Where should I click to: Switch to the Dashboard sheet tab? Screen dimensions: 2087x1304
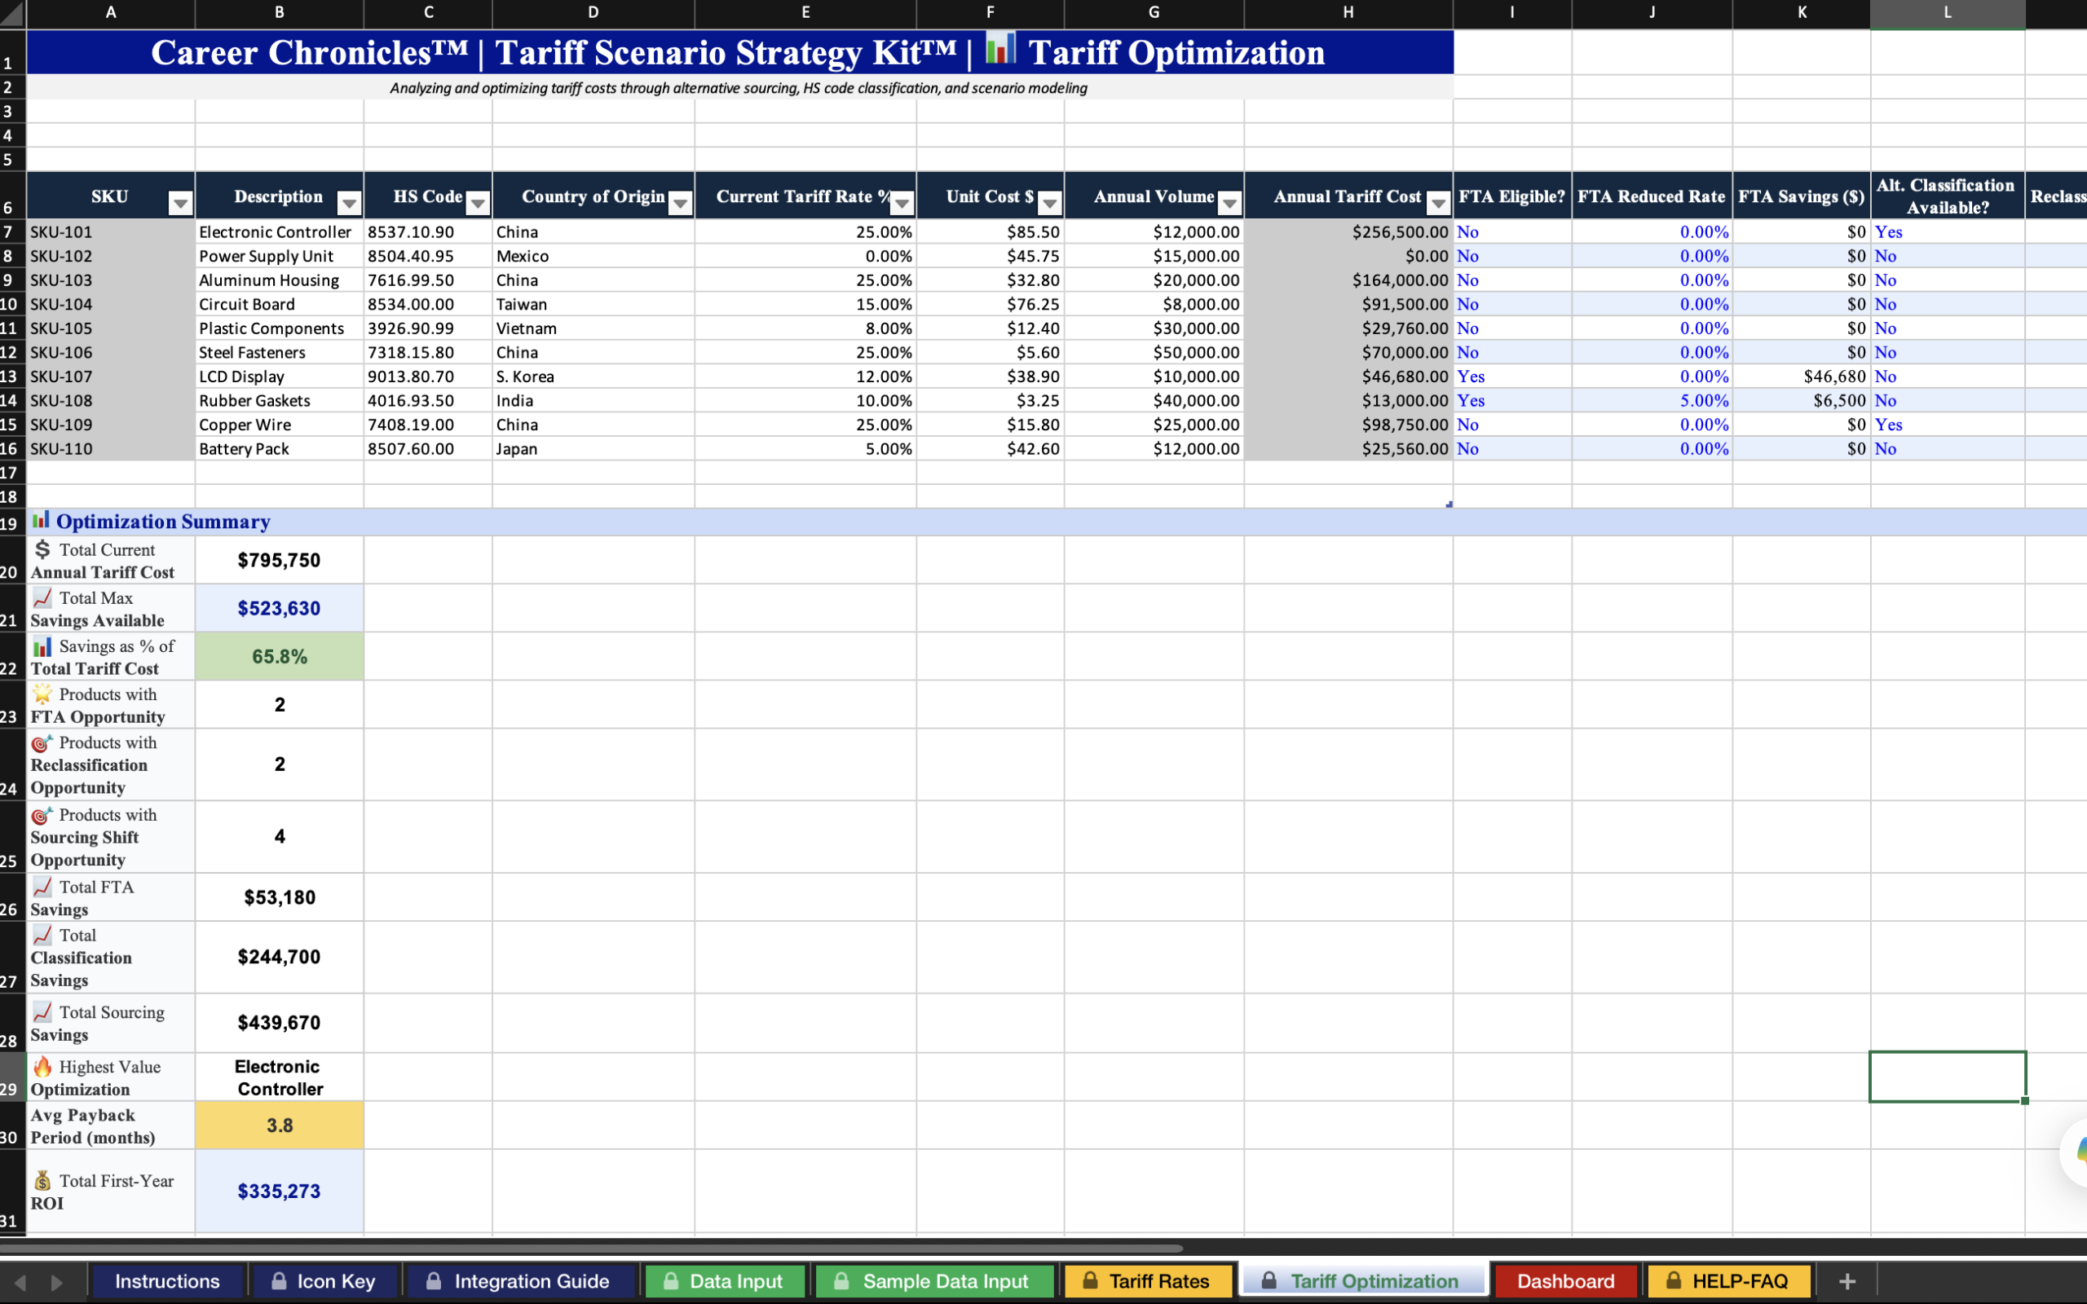click(1565, 1280)
